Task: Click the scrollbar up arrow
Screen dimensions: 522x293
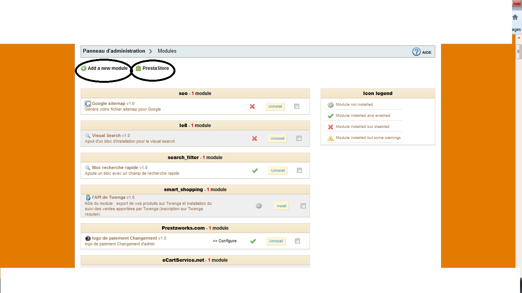Action: [x=519, y=39]
